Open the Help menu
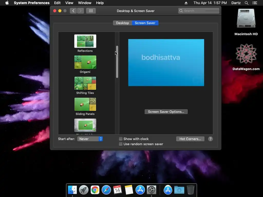The width and height of the screenshot is (263, 197). 100,3
